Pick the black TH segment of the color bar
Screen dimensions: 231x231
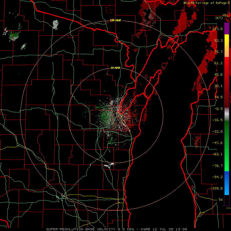tap(227, 200)
